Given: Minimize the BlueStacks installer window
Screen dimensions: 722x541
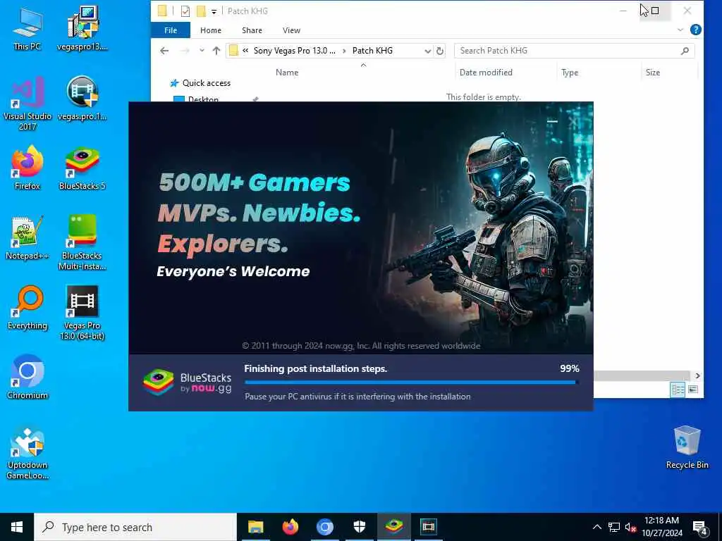Looking at the screenshot, I should (x=552, y=121).
